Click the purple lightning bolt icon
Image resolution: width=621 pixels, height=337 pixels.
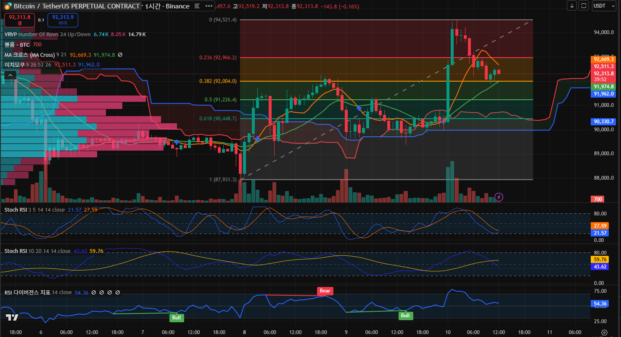pos(499,196)
